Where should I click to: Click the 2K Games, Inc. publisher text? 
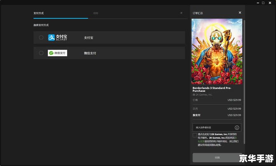tap(204, 95)
